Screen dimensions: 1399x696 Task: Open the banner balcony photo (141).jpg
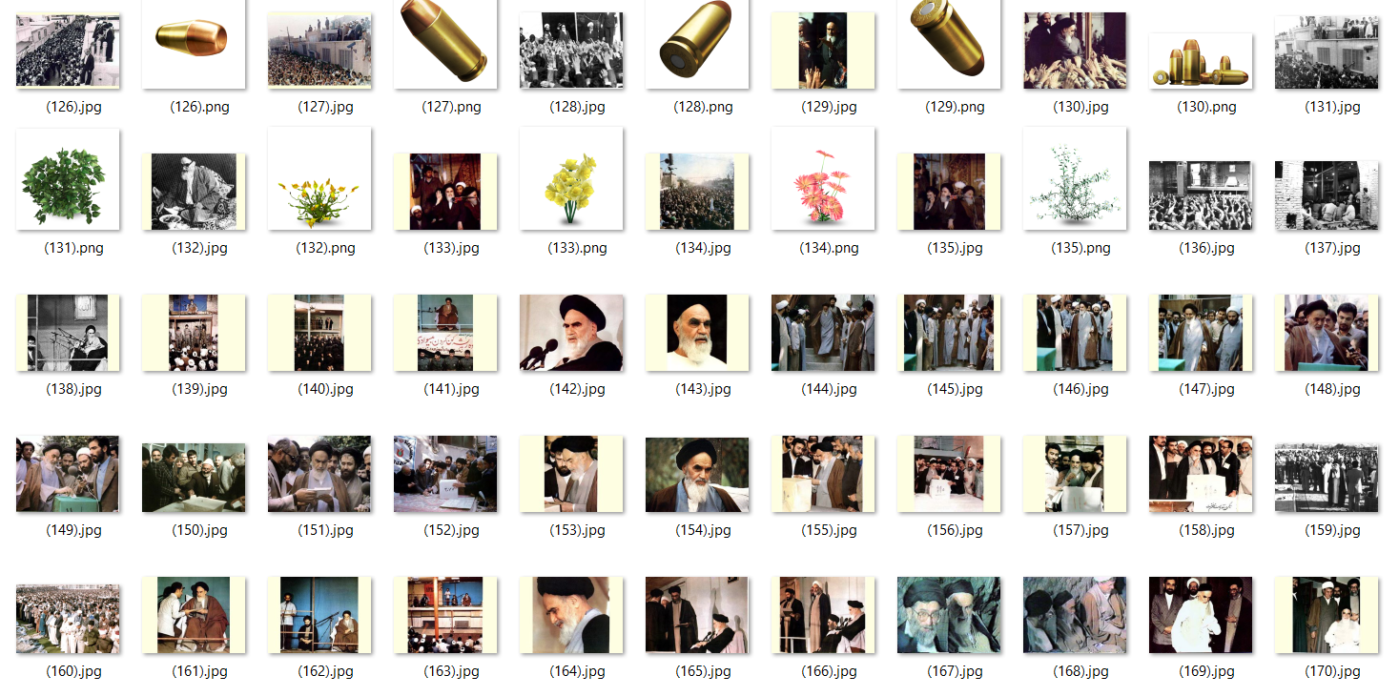[x=445, y=333]
